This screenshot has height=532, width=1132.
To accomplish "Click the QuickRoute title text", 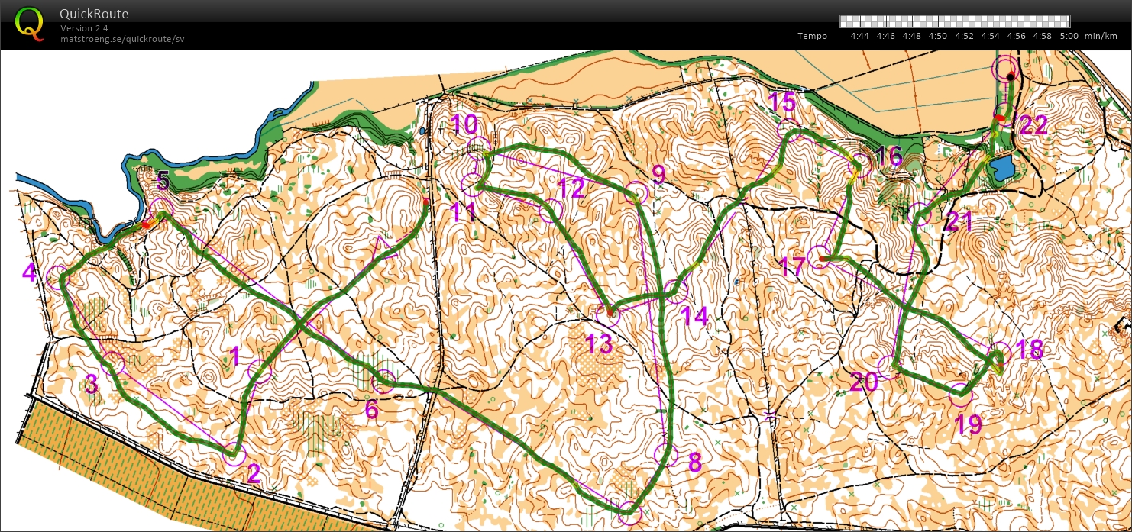I will coord(95,14).
